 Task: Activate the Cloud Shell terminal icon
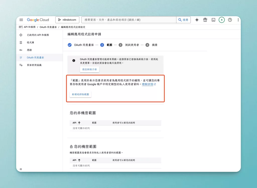tap(213, 20)
